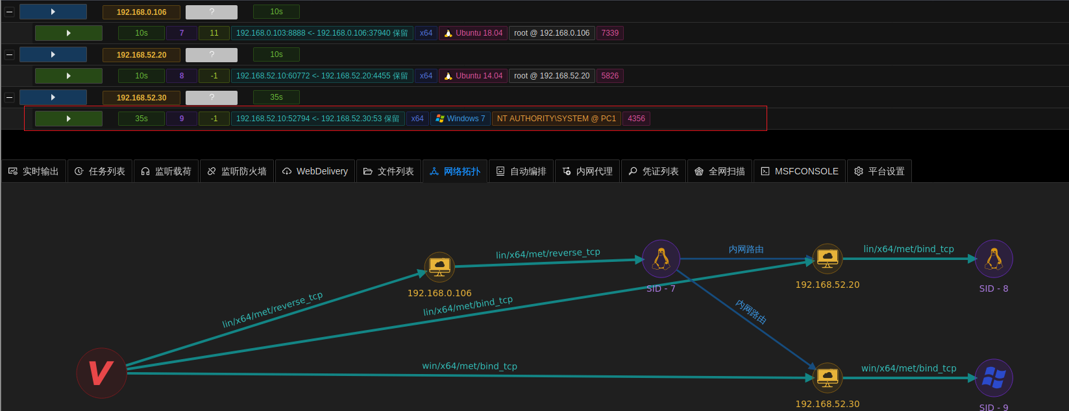
Task: Open the 实时输出 tab
Action: click(x=34, y=171)
